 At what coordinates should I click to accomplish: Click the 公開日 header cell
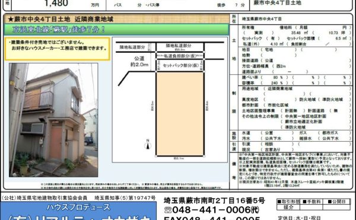(x=336, y=202)
